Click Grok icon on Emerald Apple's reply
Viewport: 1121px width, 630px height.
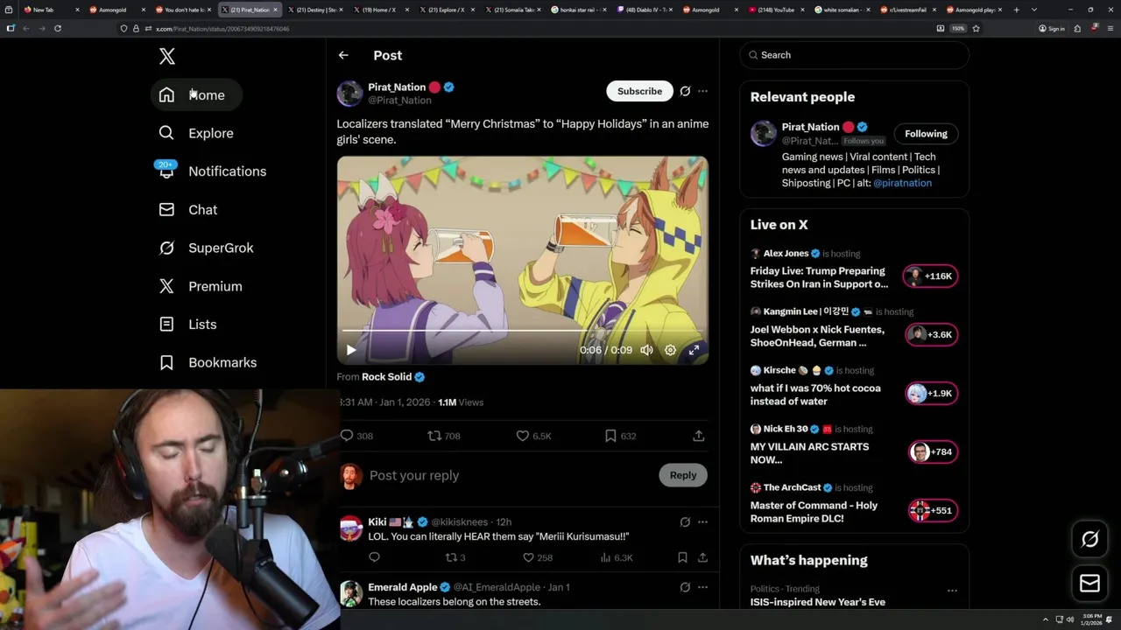click(x=685, y=587)
